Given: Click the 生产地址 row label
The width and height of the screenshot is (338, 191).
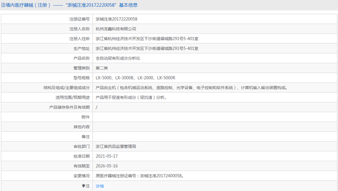Looking at the screenshot, I should pos(82,49).
